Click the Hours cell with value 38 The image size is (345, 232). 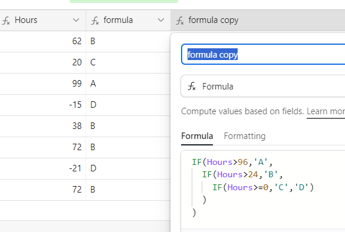click(42, 126)
